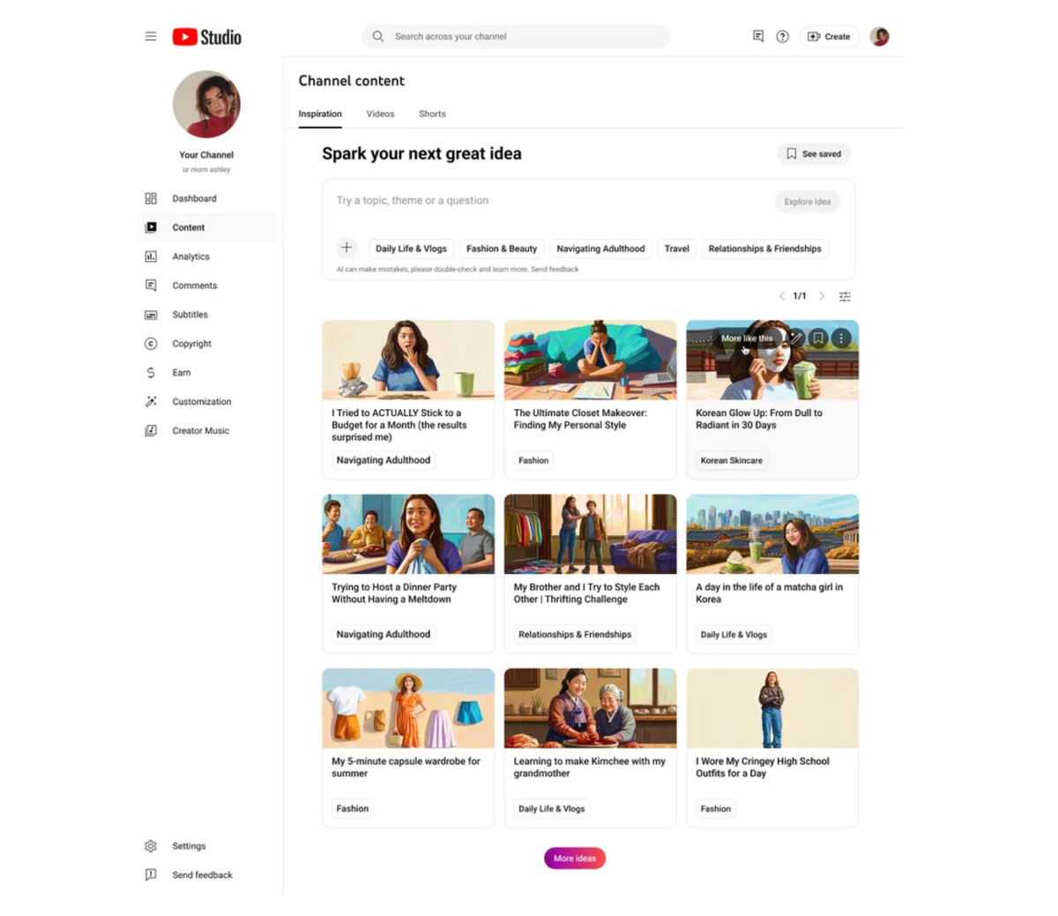The height and width of the screenshot is (916, 1058).
Task: Switch to the Shorts tab
Action: point(432,114)
